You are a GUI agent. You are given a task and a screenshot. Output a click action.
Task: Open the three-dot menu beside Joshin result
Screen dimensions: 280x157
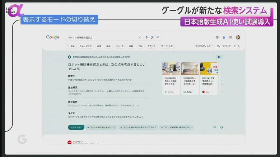pos(97,143)
